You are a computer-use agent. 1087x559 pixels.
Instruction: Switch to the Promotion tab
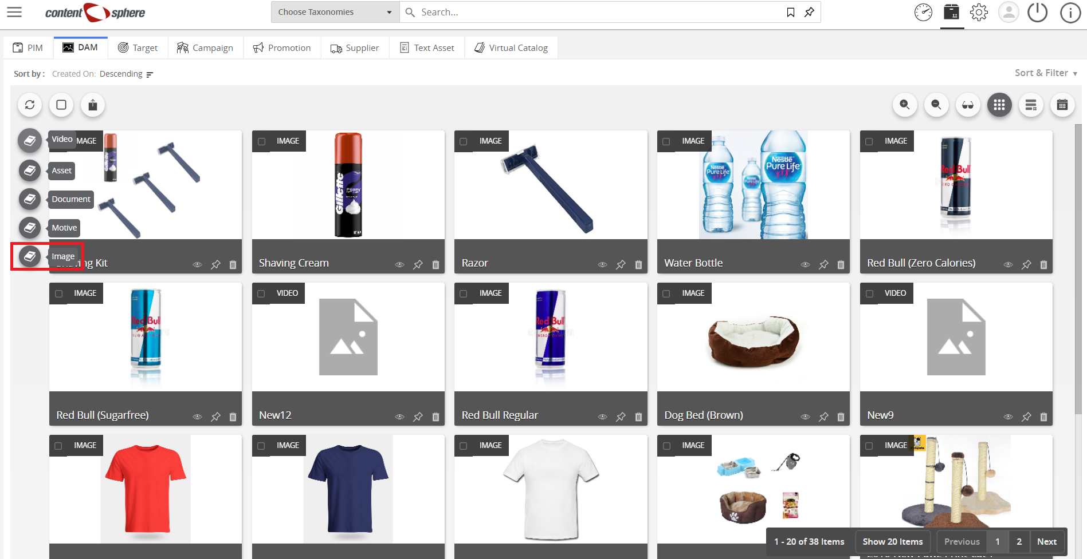pos(282,47)
